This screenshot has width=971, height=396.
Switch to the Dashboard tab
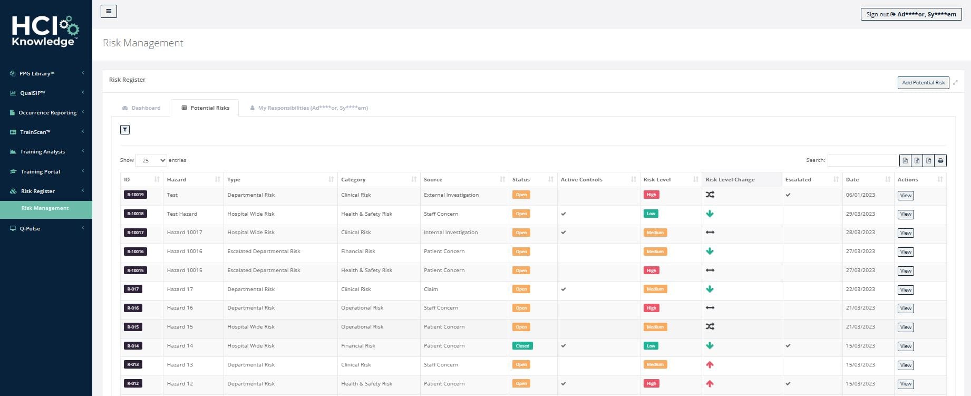tap(141, 108)
